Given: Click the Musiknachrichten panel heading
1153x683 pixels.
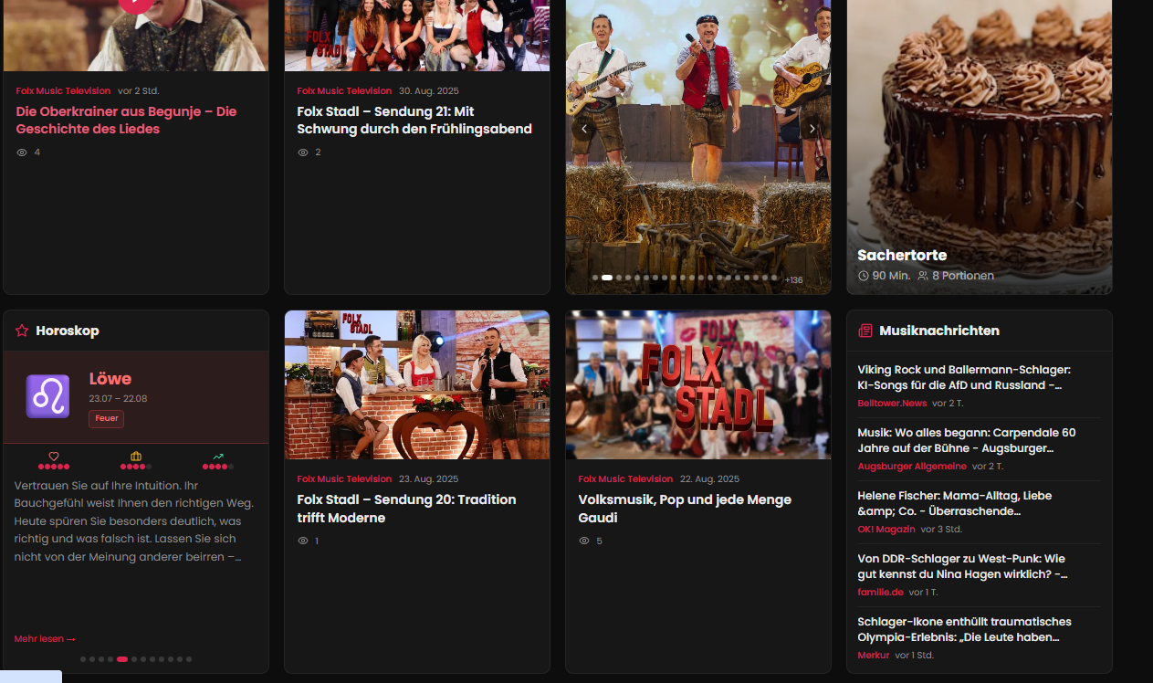Looking at the screenshot, I should point(939,331).
